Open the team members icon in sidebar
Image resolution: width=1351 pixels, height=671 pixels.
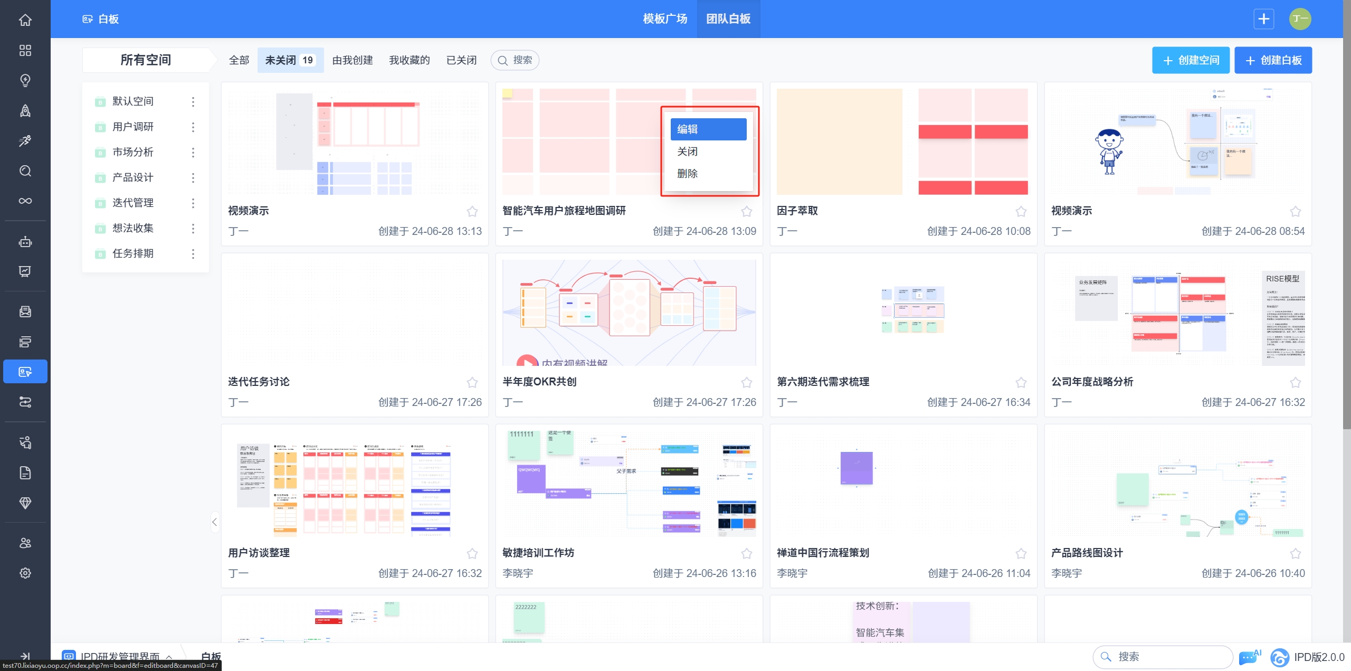[25, 543]
